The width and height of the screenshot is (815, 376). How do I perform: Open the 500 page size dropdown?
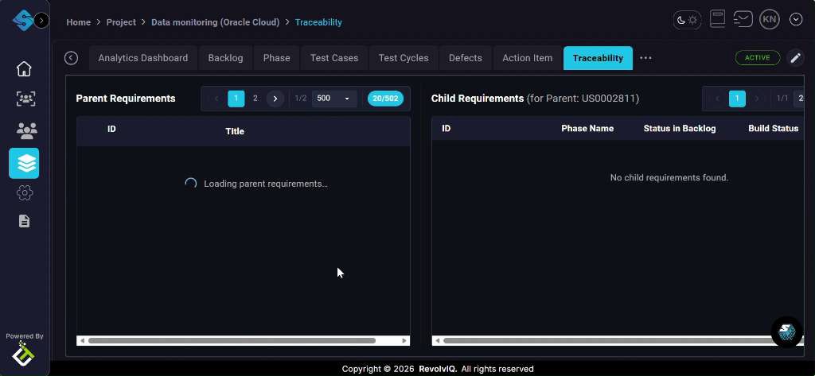pyautogui.click(x=334, y=99)
